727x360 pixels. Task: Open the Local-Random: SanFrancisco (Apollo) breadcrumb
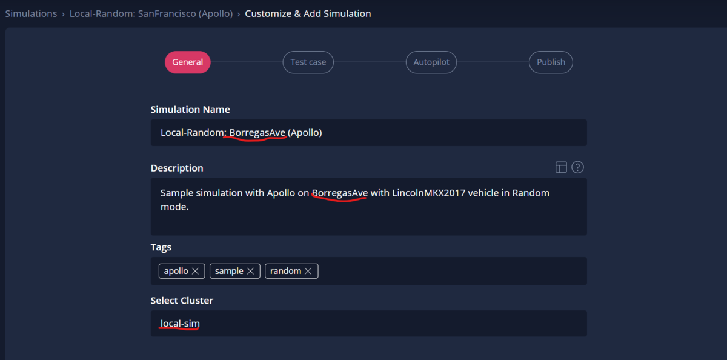coord(151,13)
